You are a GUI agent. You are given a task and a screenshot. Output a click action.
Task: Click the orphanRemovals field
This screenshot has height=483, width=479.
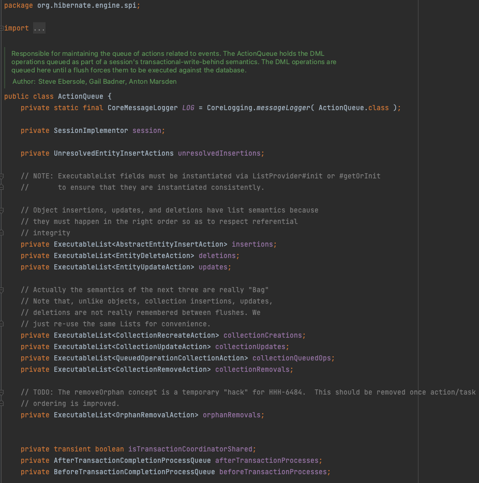[231, 415]
